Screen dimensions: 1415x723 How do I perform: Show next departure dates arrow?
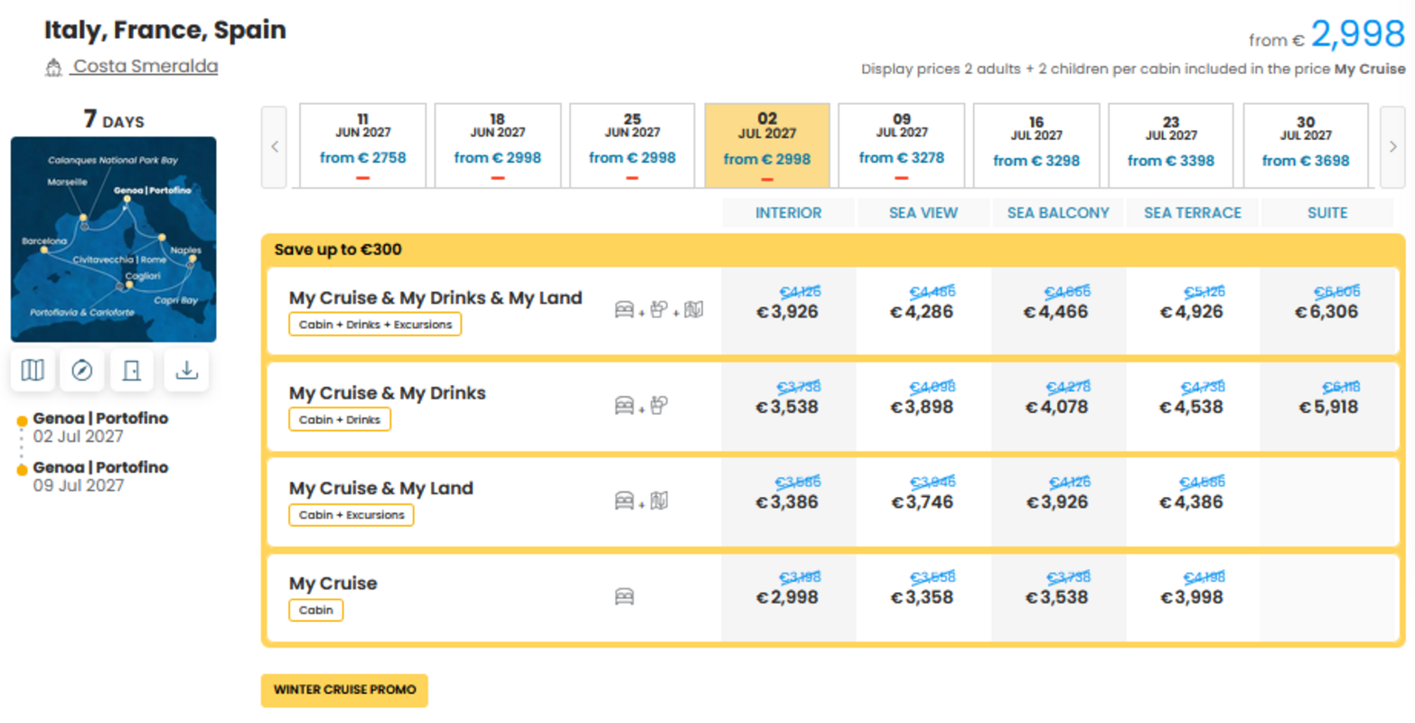[1392, 146]
